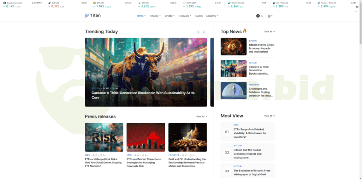Click the Shanghai Composite ticker icon
Image resolution: width=362 pixels, height=180 pixels.
coord(5,3)
